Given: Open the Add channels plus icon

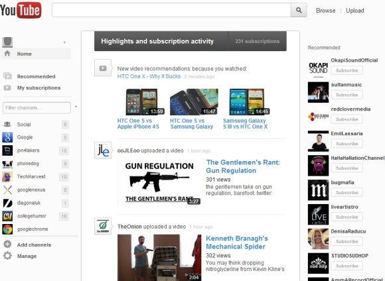Looking at the screenshot, I should (x=7, y=245).
